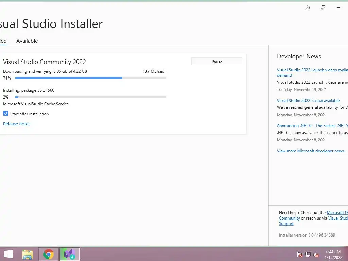Select Visual Studio Installer taskbar icon
This screenshot has width=348, height=261.
(69, 254)
